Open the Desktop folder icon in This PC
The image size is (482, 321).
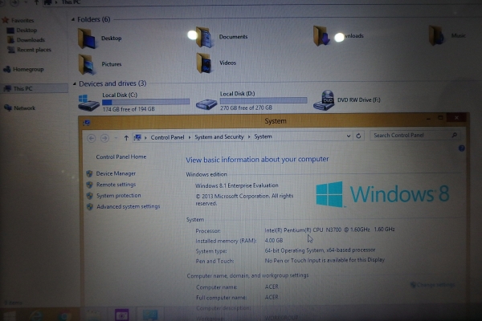88,39
